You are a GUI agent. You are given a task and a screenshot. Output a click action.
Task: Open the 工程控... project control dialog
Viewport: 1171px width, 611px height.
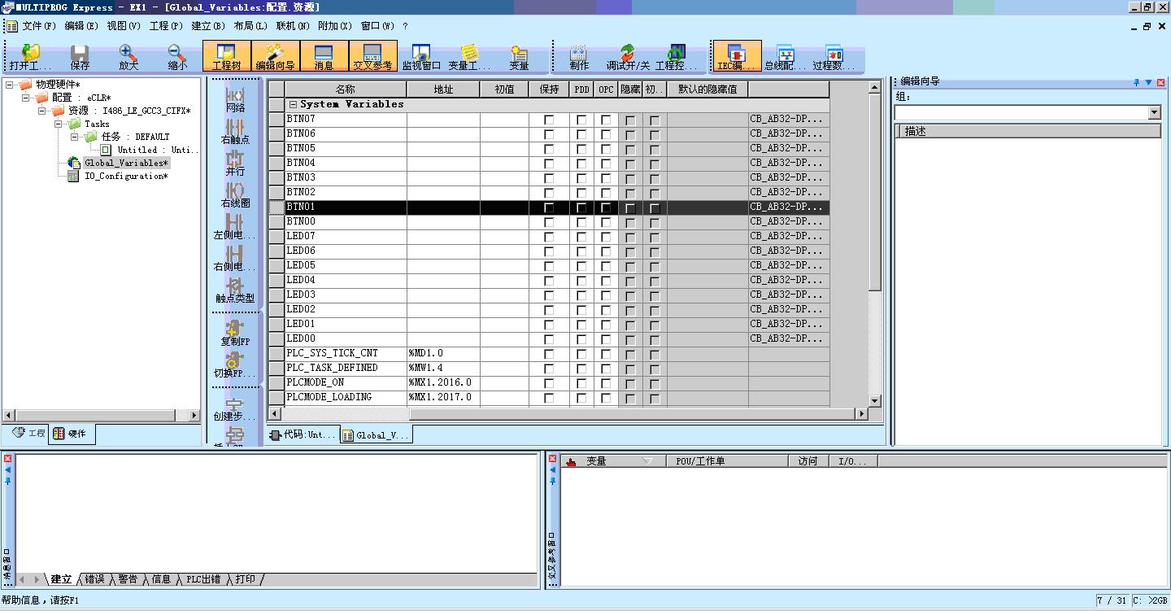(x=677, y=57)
